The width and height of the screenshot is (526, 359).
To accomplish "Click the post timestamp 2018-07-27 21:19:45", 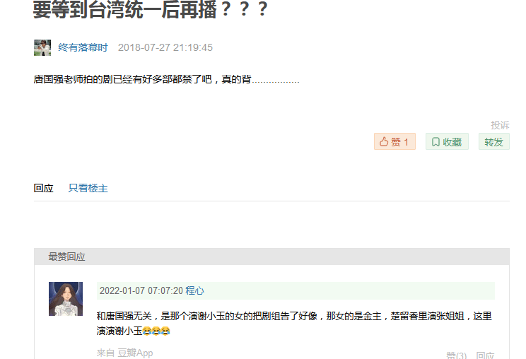I will click(x=165, y=47).
